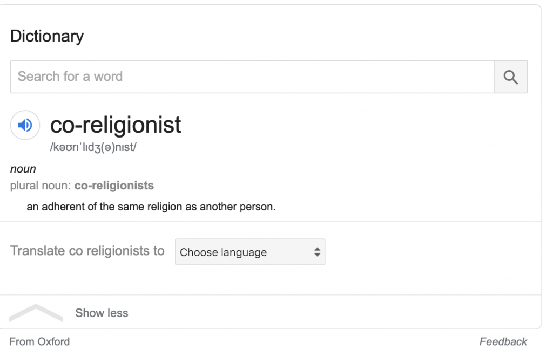
Task: Click the word 'Oxford' in the footer
Action: pos(53,341)
